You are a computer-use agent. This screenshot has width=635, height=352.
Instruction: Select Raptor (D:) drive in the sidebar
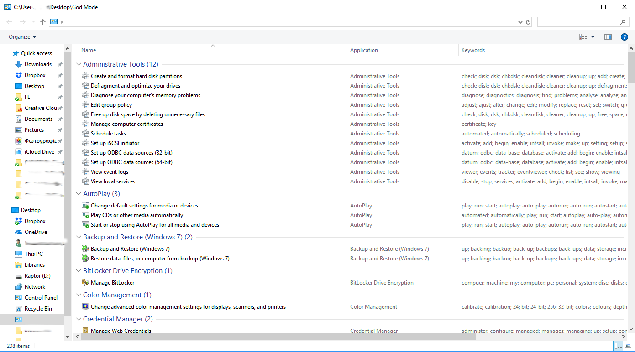coord(37,276)
